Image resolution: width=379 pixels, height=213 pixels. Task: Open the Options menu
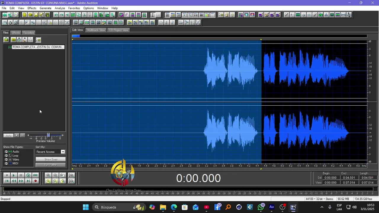[89, 8]
